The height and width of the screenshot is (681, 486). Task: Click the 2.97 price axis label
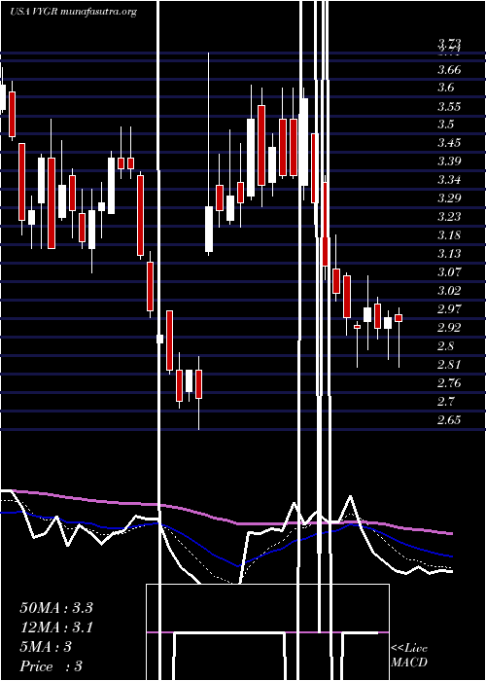click(449, 309)
